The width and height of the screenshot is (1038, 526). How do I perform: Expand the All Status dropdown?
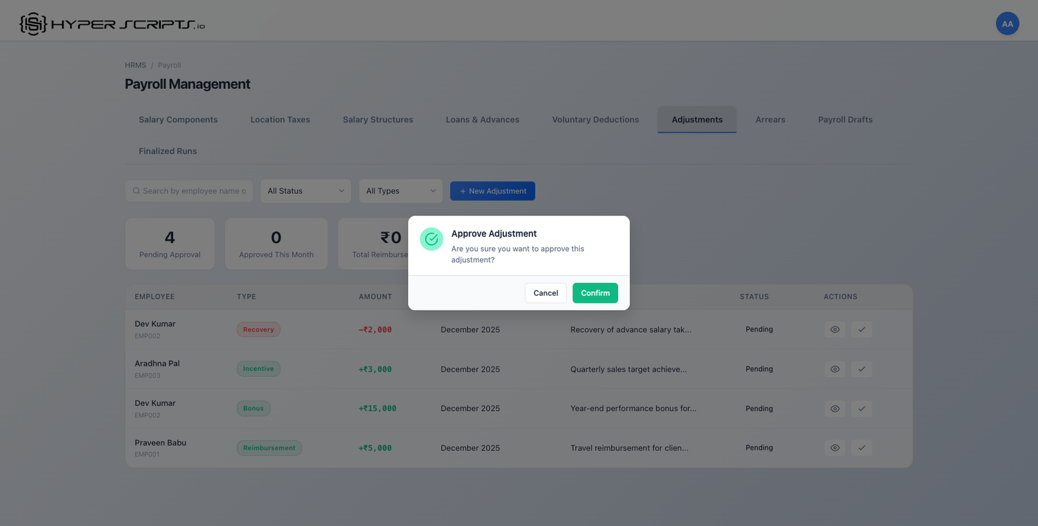tap(306, 191)
